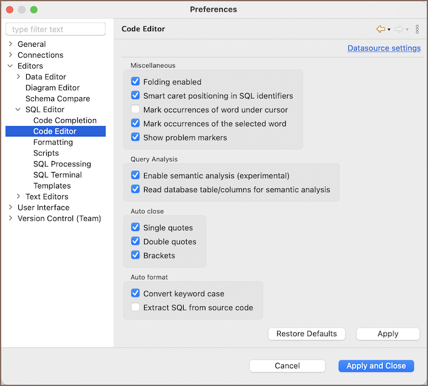Toggle Extract SQL from source code
This screenshot has width=428, height=386.
136,308
